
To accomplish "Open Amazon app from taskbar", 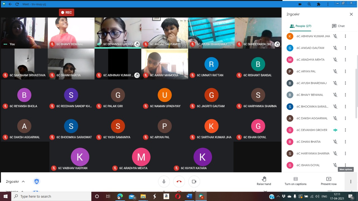I will [x=166, y=197].
